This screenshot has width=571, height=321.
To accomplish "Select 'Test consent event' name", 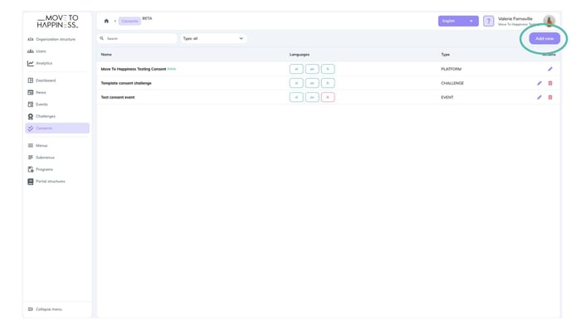I will click(118, 98).
